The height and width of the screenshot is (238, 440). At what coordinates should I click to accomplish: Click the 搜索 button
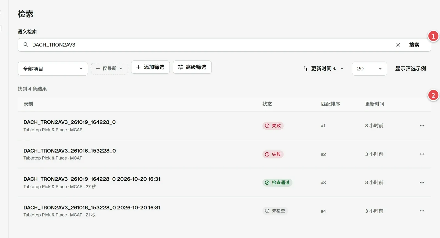tap(414, 45)
